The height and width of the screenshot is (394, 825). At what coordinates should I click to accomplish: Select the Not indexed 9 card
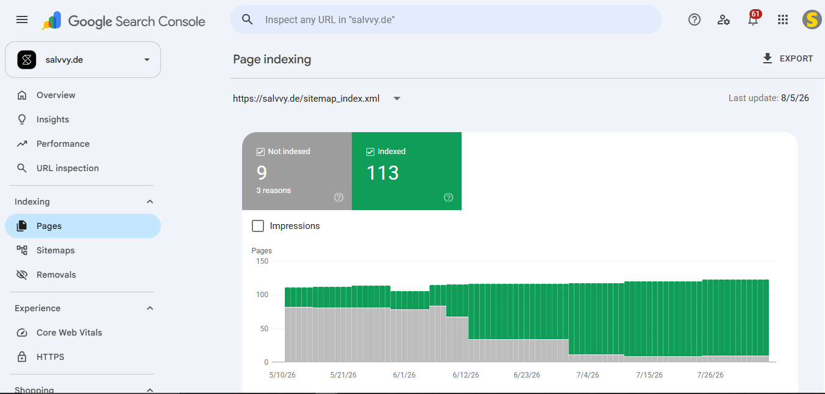[297, 171]
